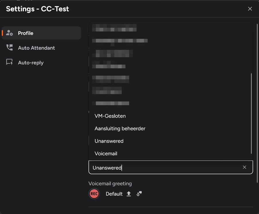Go to the Profile tab
259x214 pixels.
pyautogui.click(x=26, y=33)
